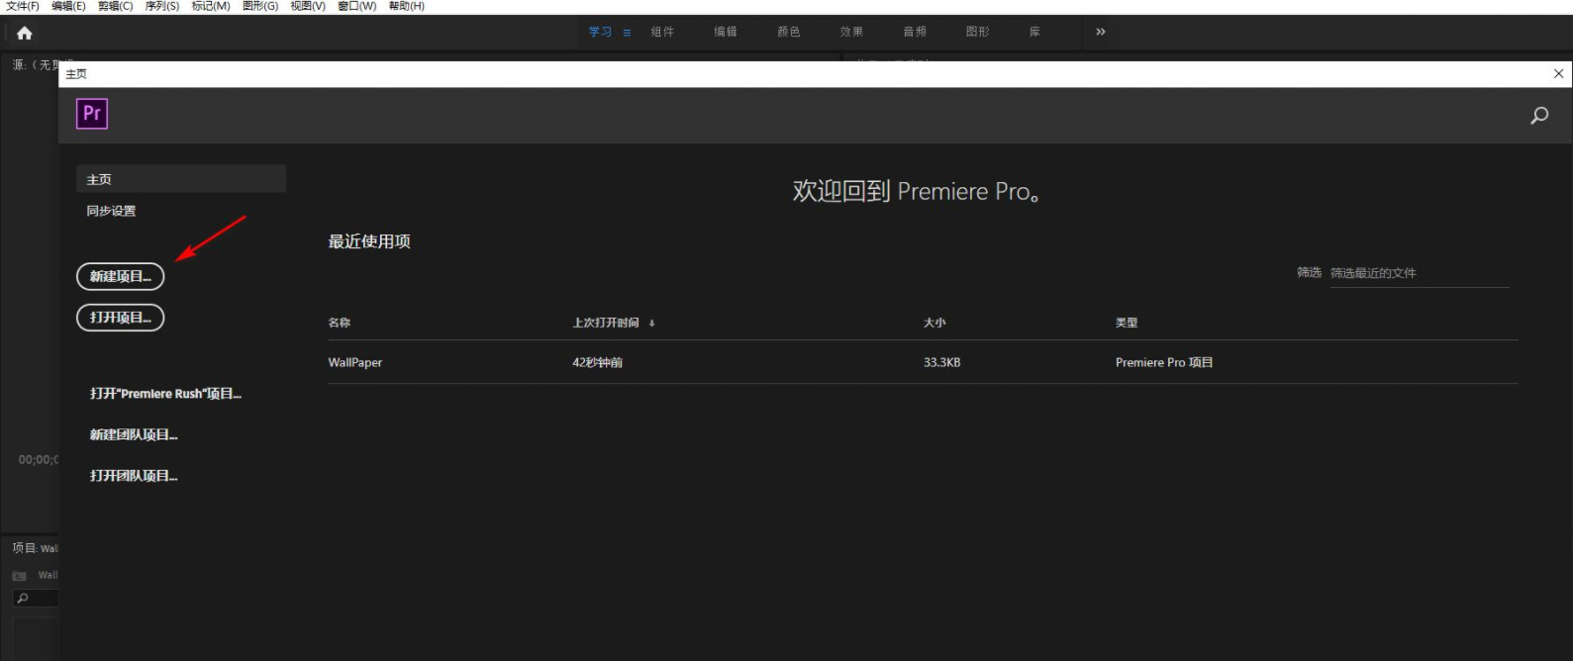Open the 序列(S) menu
Screen dimensions: 1573x661
point(162,6)
